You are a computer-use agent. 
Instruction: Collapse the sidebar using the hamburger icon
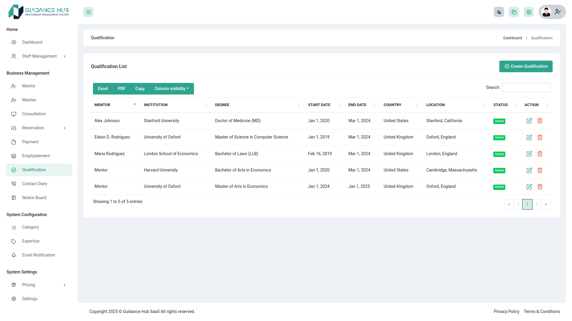[88, 12]
